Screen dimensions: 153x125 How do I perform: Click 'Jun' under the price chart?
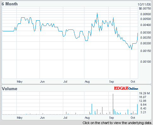[x=42, y=82]
